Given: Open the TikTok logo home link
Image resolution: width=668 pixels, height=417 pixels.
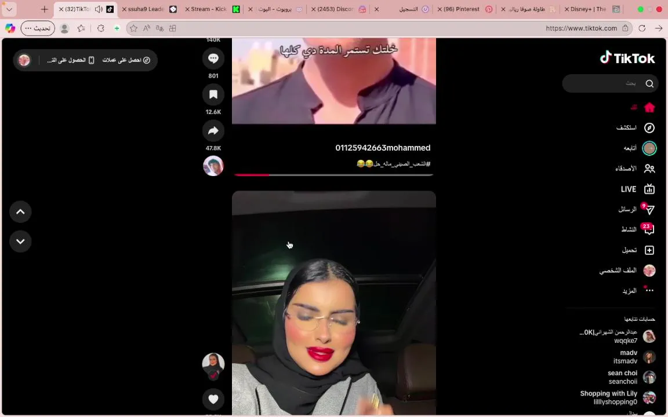Looking at the screenshot, I should [x=627, y=58].
